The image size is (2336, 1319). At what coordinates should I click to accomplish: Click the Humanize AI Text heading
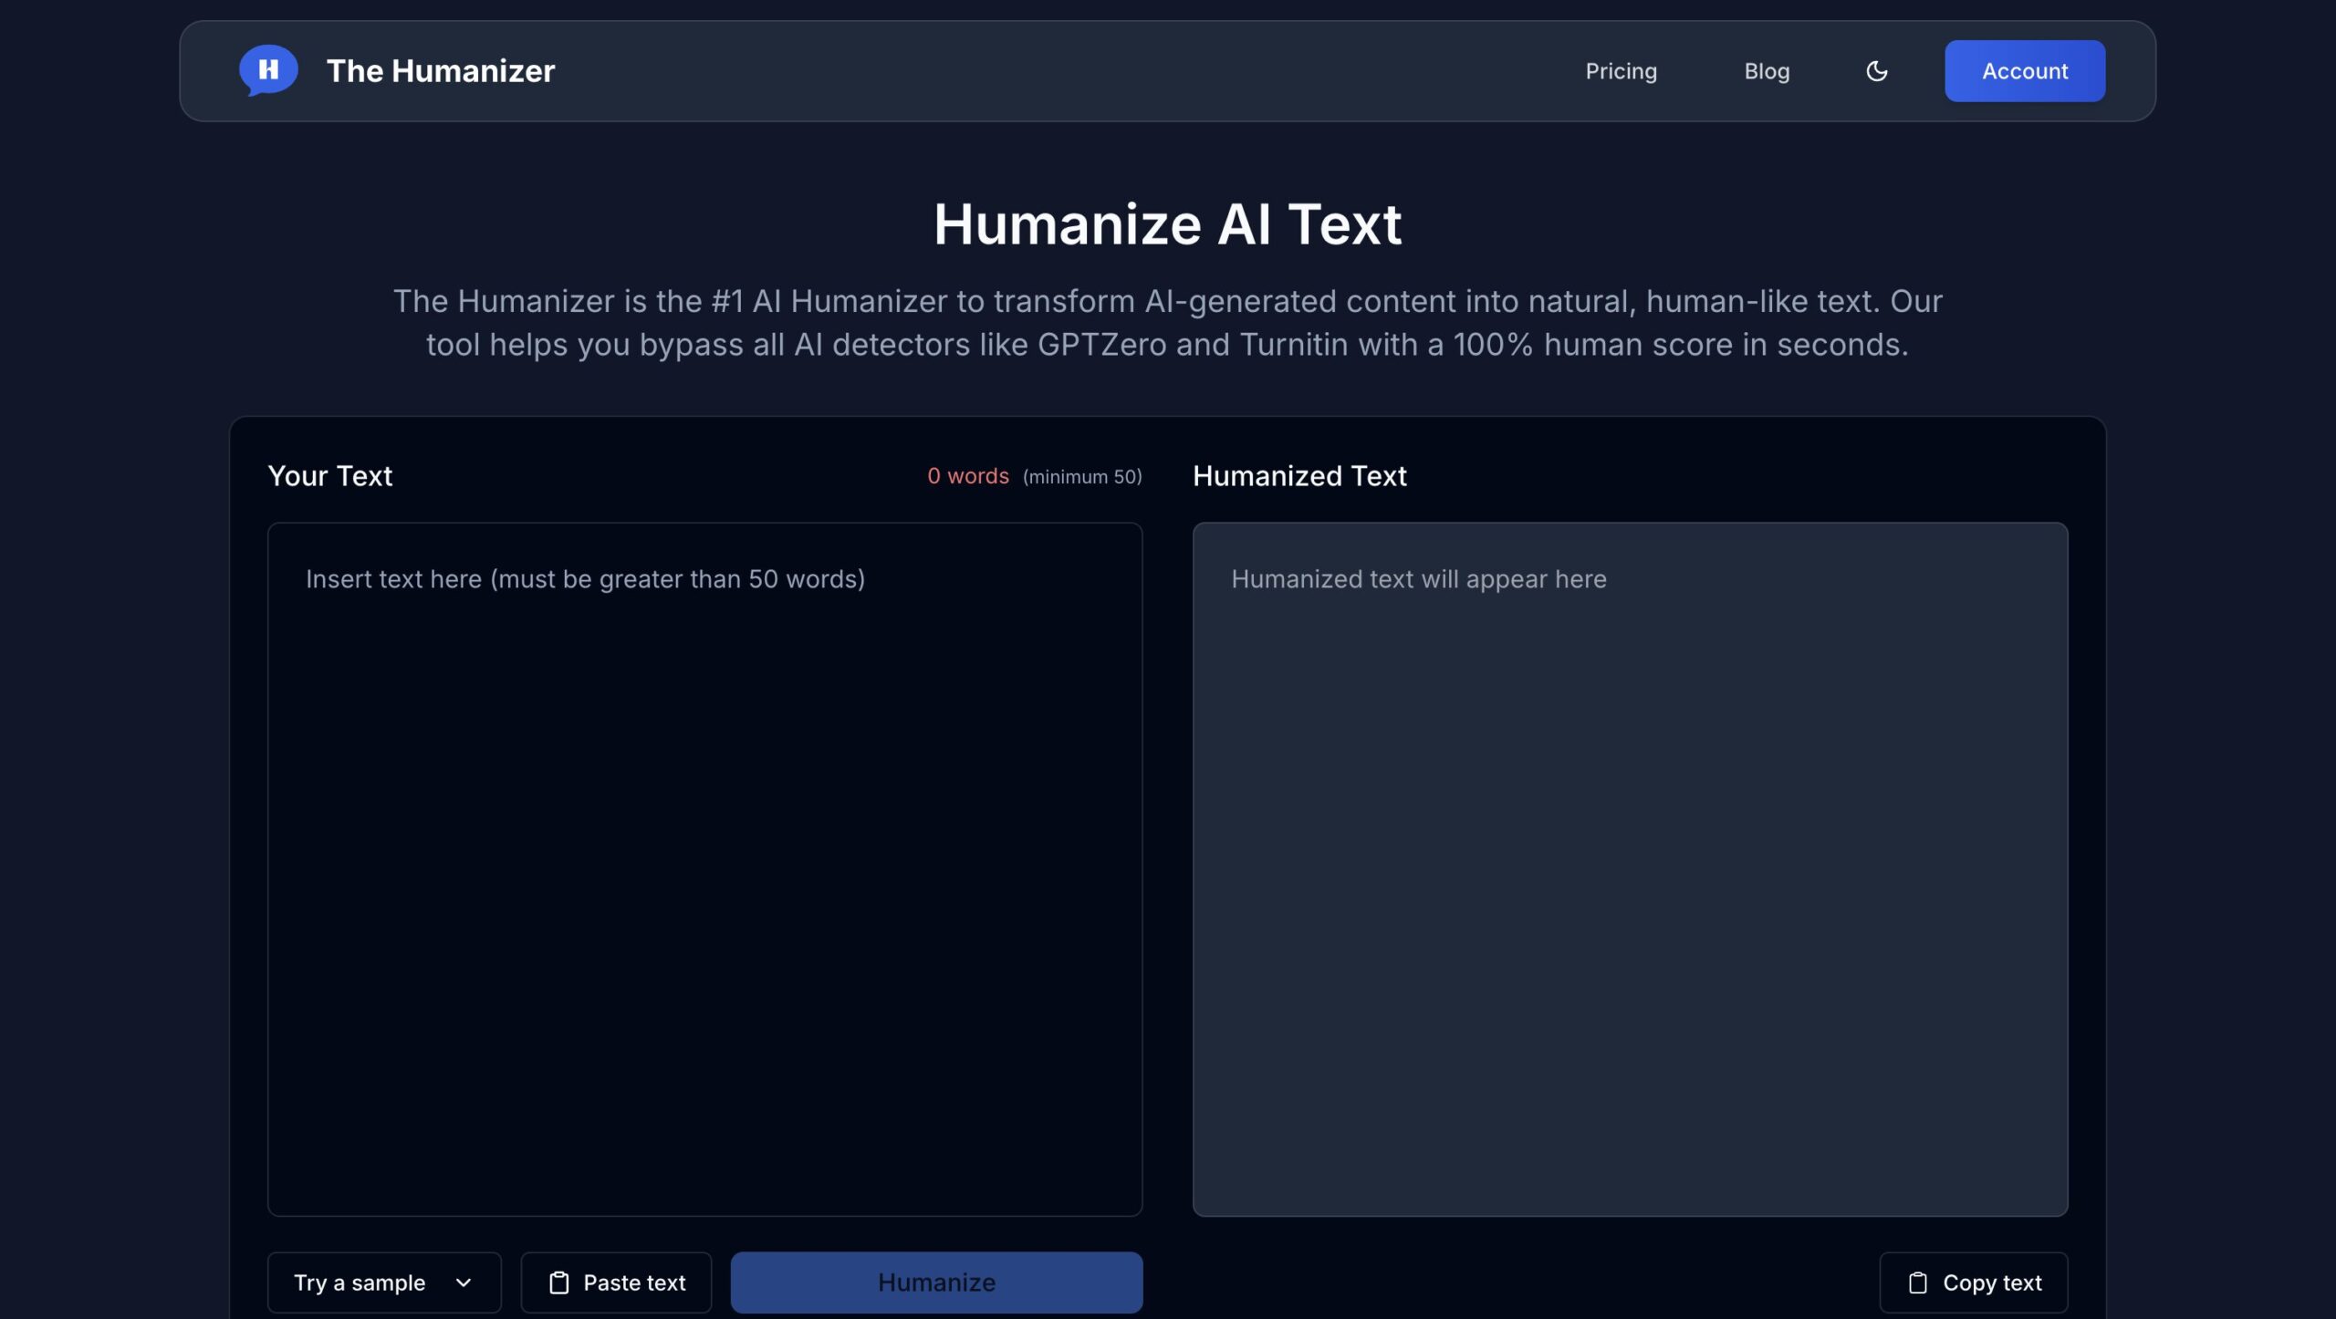coord(1167,224)
